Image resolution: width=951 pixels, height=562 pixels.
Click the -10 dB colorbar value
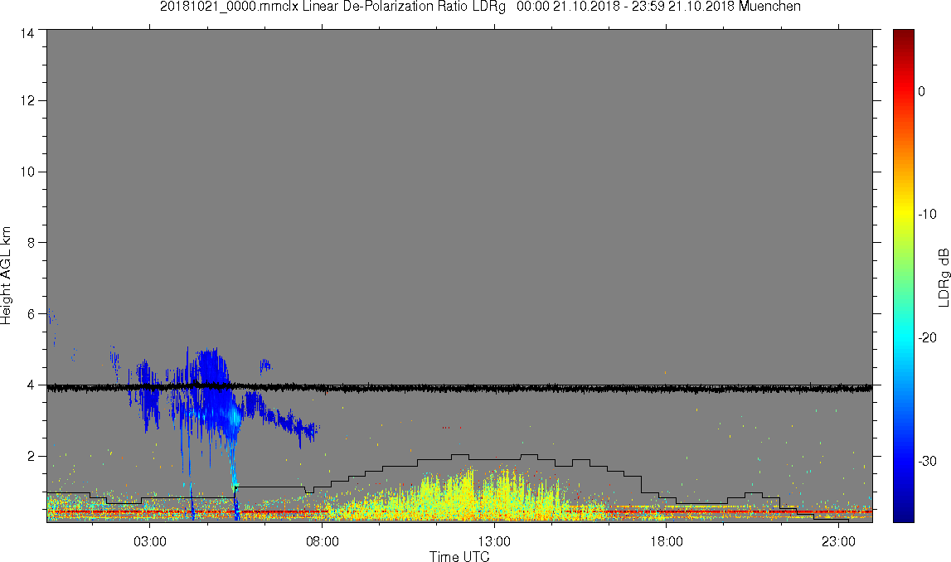pos(927,214)
